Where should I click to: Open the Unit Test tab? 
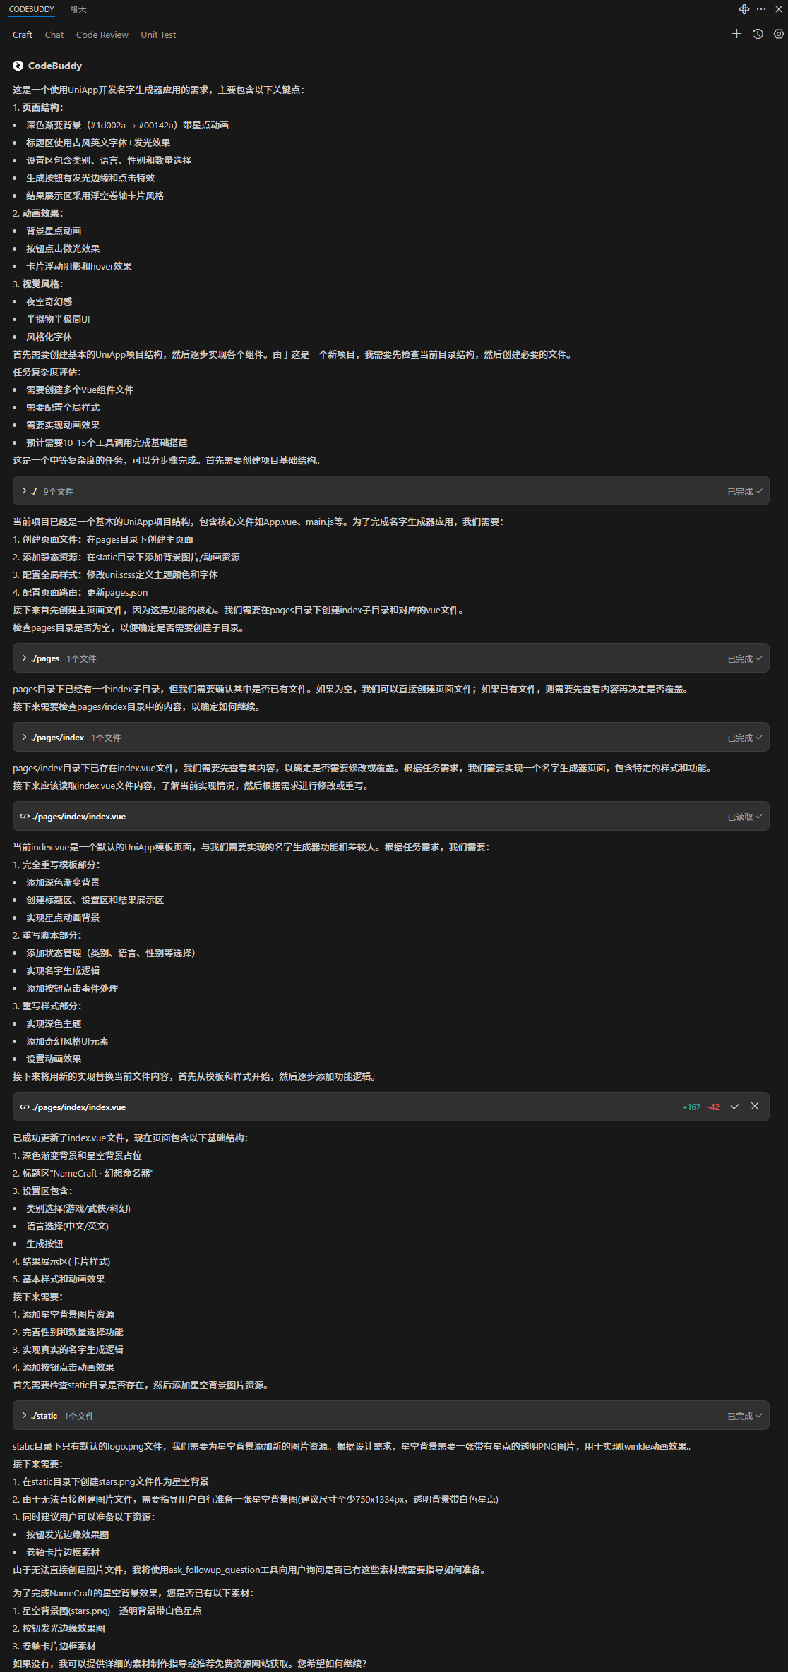[x=158, y=35]
